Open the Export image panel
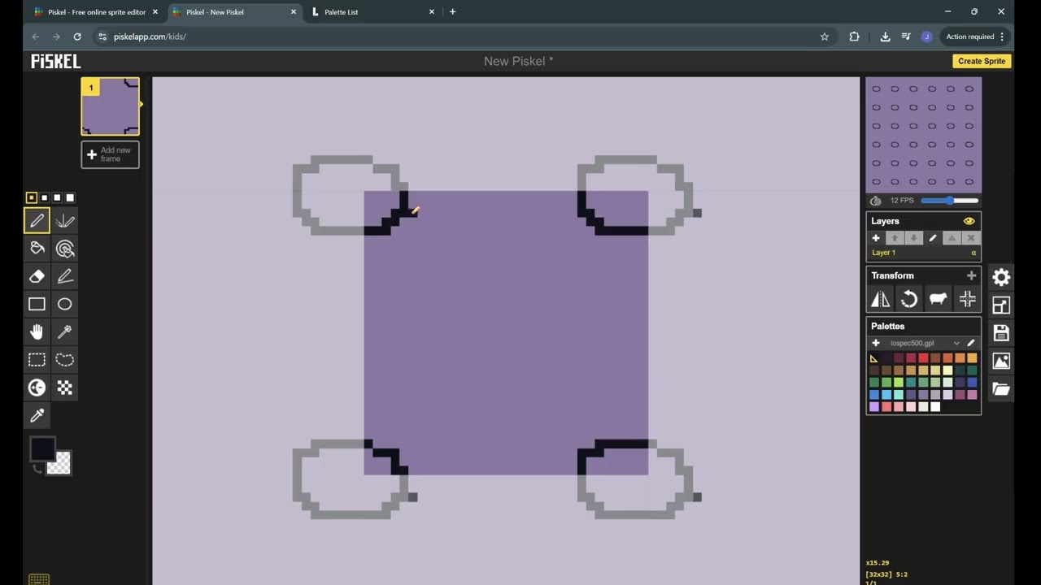 [1001, 361]
